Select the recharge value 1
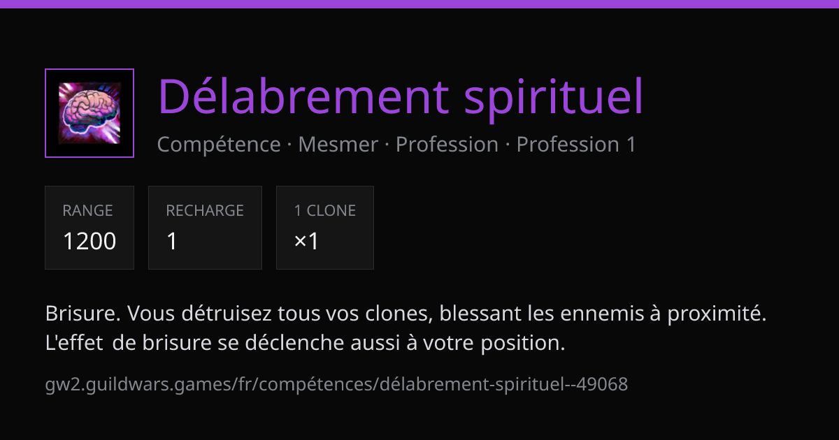Viewport: 839px width, 440px height. 172,241
